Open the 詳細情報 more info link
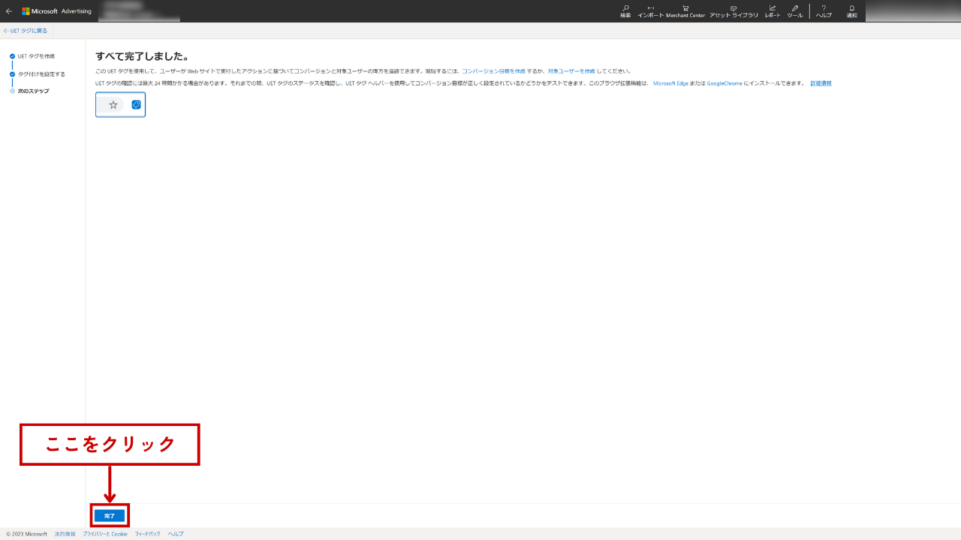This screenshot has width=961, height=540. pyautogui.click(x=821, y=83)
